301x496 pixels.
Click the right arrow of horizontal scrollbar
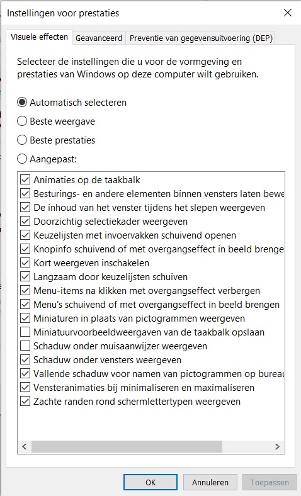(x=277, y=447)
